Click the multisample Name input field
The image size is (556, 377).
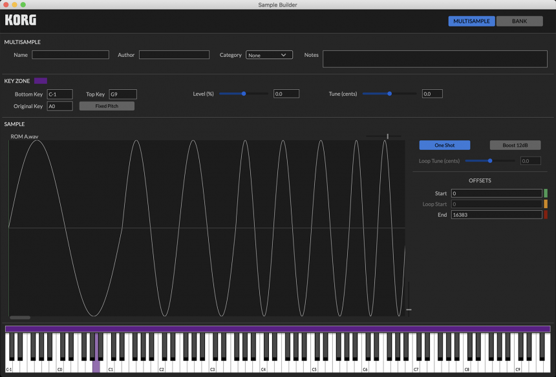point(70,54)
